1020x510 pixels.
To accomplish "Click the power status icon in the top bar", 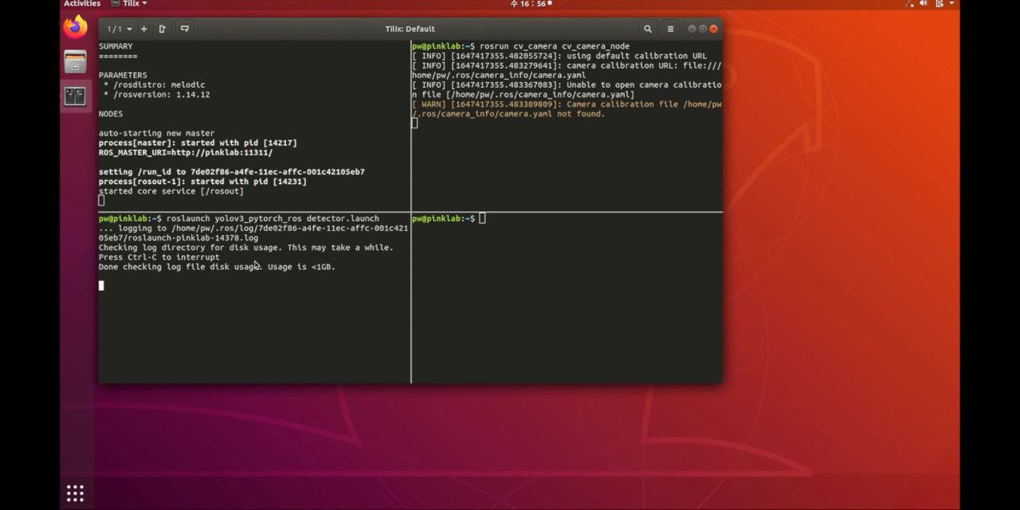I will (x=940, y=4).
